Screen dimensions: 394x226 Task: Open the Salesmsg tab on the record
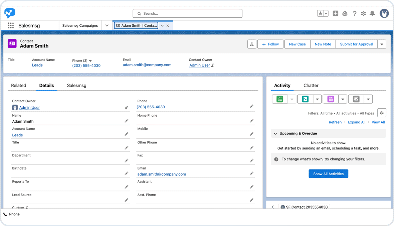click(76, 85)
